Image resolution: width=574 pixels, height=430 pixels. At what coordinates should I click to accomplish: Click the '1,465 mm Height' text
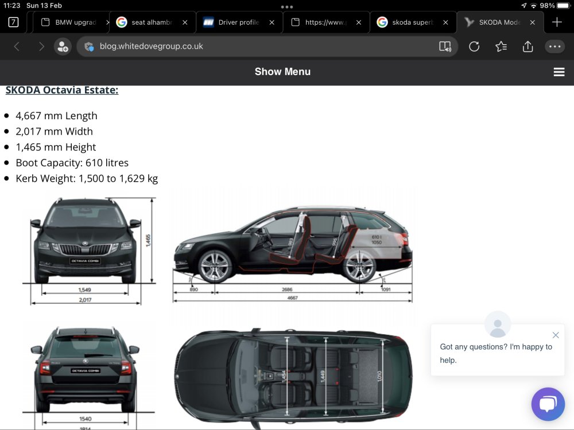coord(56,147)
